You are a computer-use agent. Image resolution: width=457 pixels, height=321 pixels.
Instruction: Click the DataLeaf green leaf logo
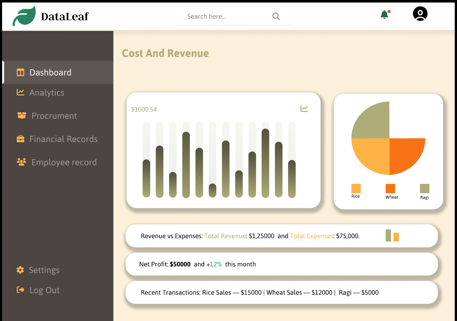[x=24, y=16]
